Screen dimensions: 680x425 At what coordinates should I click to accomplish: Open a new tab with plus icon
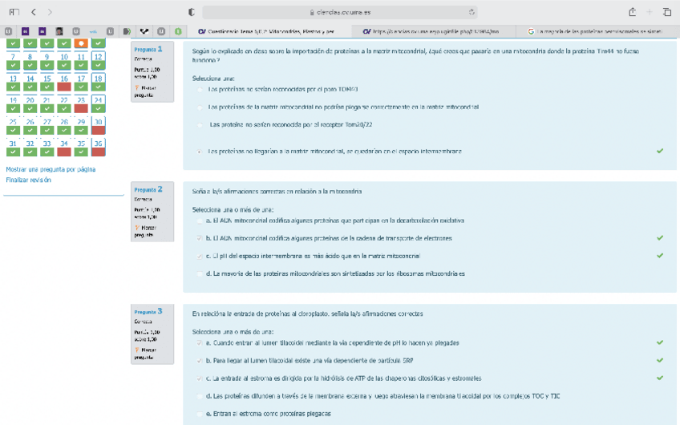coord(650,12)
